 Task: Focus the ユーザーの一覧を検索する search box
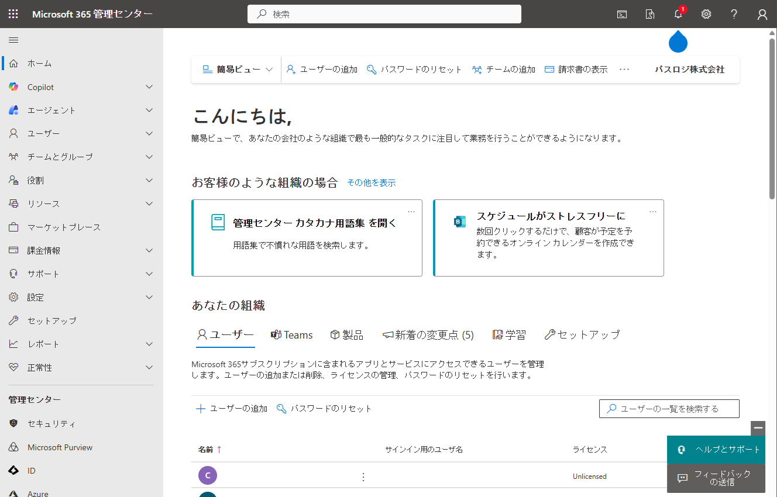669,409
